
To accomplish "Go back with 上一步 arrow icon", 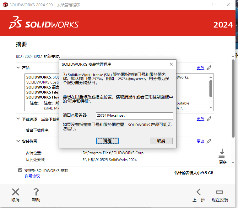I will click(198, 192).
